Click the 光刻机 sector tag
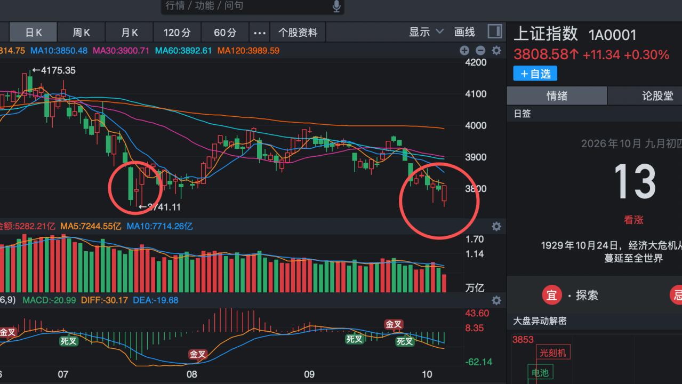 coord(553,353)
